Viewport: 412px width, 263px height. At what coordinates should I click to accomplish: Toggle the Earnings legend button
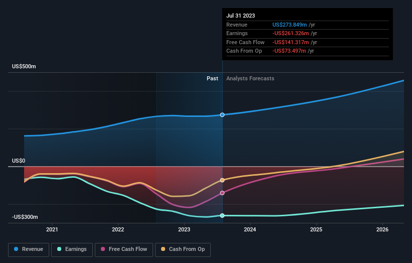pyautogui.click(x=72, y=249)
